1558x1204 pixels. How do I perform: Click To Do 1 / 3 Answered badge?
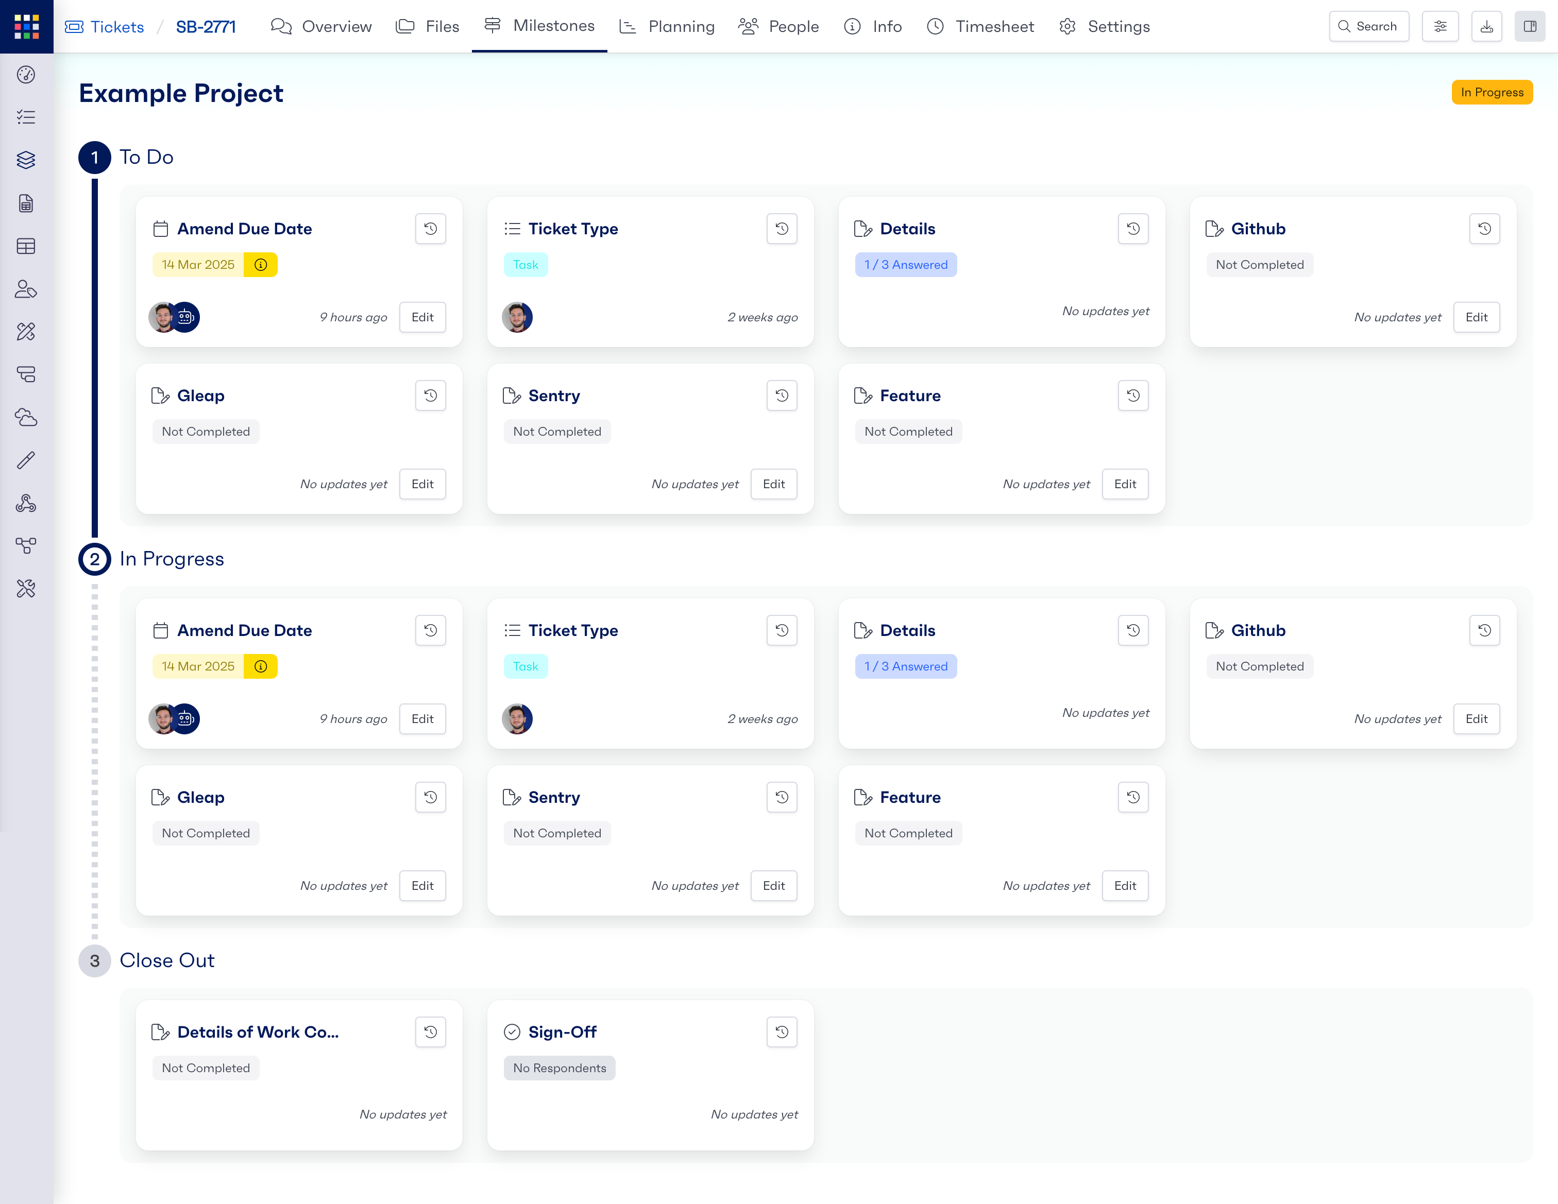point(906,265)
